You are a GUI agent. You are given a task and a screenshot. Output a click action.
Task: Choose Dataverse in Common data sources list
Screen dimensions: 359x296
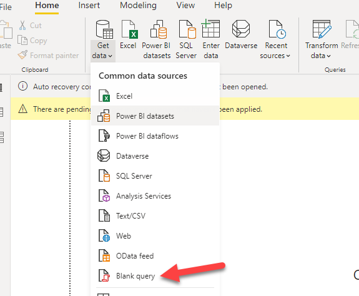(x=155, y=156)
